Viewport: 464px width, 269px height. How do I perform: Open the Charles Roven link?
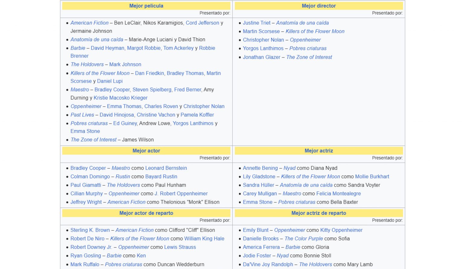pyautogui.click(x=161, y=106)
